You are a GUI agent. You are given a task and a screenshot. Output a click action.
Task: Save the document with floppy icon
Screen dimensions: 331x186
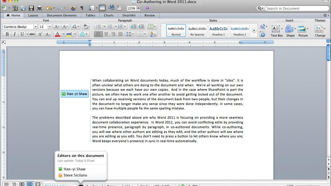tap(31, 8)
